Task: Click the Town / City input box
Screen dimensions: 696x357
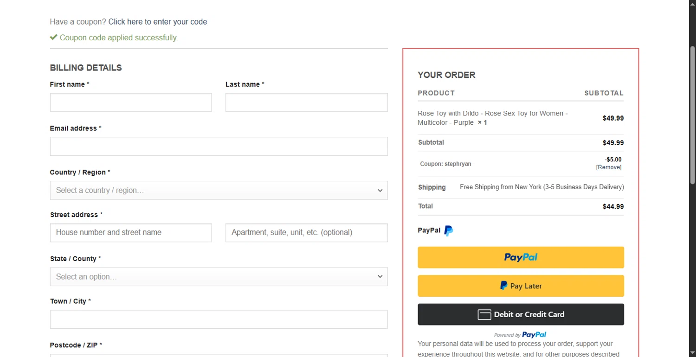Action: click(x=219, y=319)
